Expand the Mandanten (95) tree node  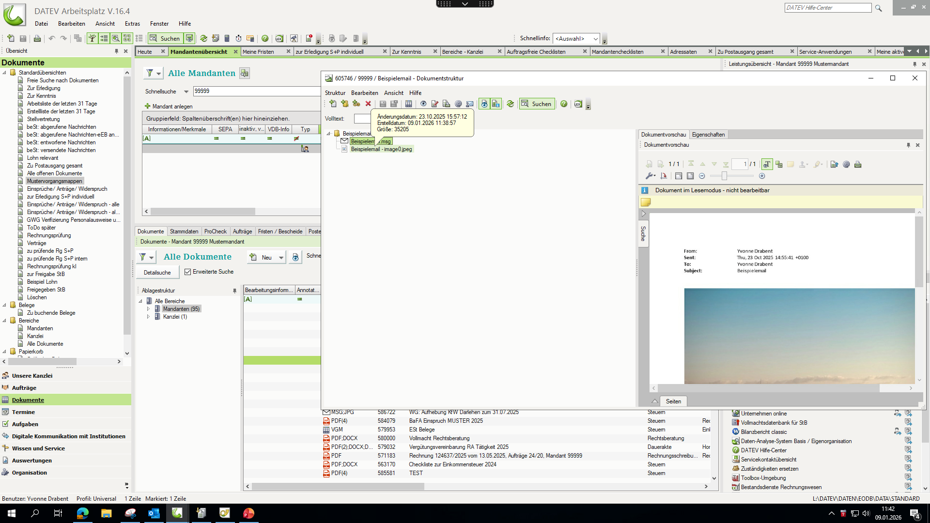coord(148,309)
